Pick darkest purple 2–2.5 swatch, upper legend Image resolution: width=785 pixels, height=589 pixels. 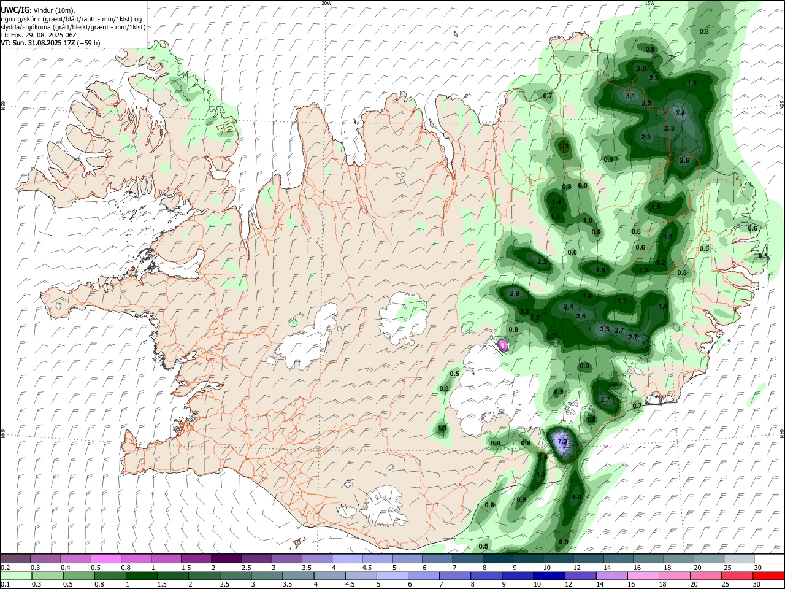point(226,559)
